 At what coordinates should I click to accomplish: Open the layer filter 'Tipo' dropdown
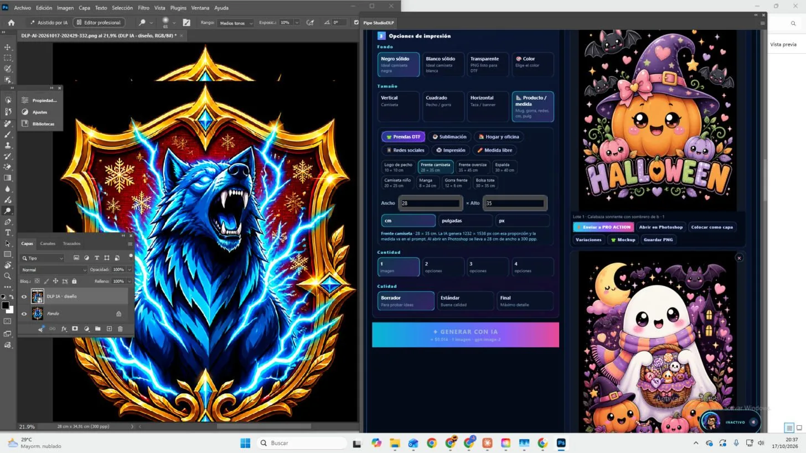point(43,258)
